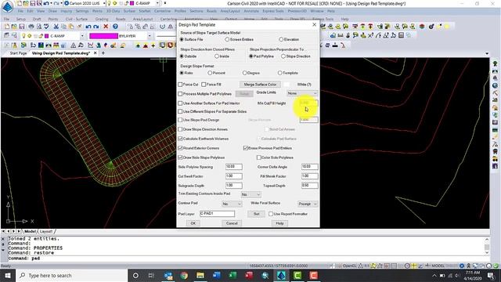
Task: Click the red X delete icon
Action: 106,27
